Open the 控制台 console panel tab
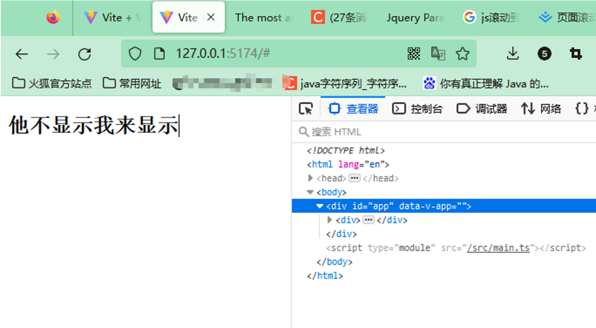Viewport: 596px width, 328px height. pos(417,109)
